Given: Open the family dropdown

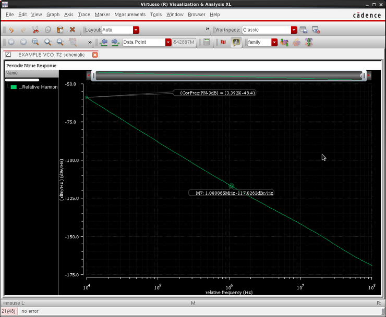Looking at the screenshot, I should tap(274, 42).
